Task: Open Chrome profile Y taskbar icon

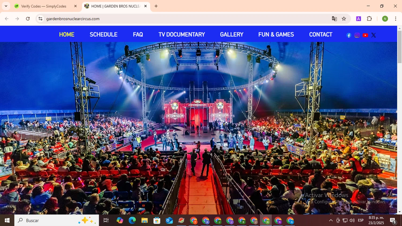Action: coord(193,220)
